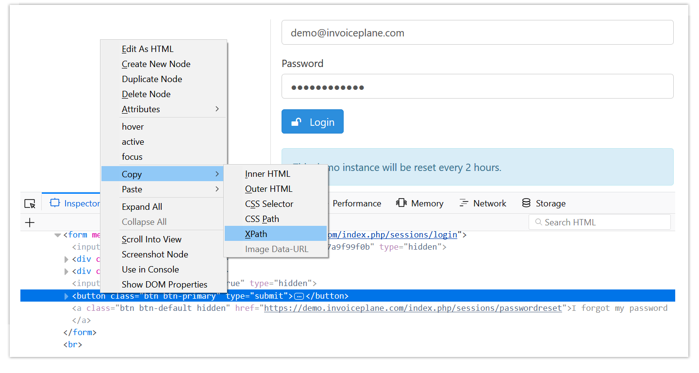Click the Copy submenu arrow
Image resolution: width=699 pixels, height=373 pixels.
217,174
